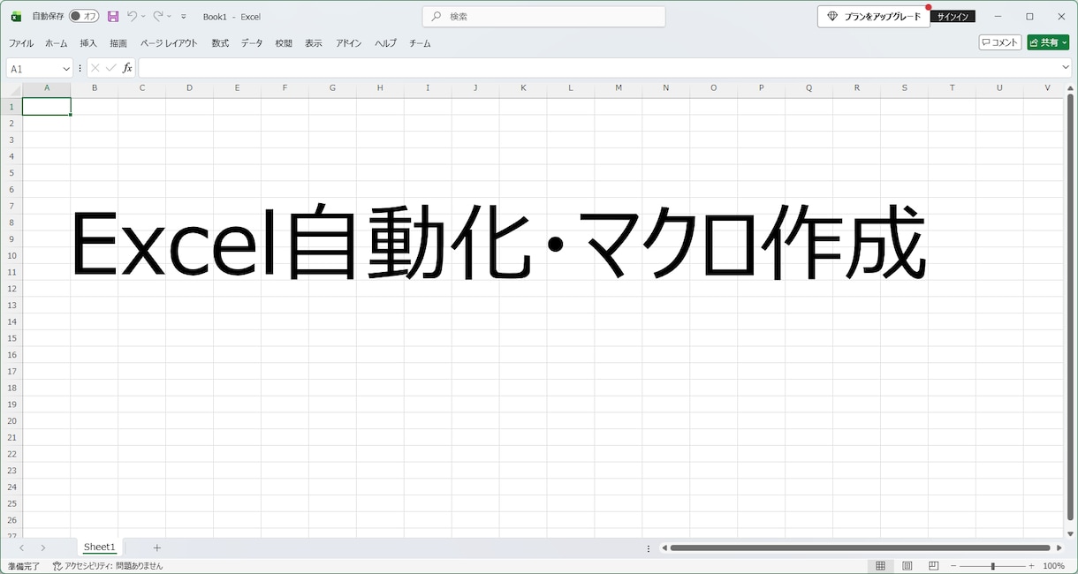The height and width of the screenshot is (574, 1078).
Task: Open the 描画 ribbon tab
Action: pos(118,42)
